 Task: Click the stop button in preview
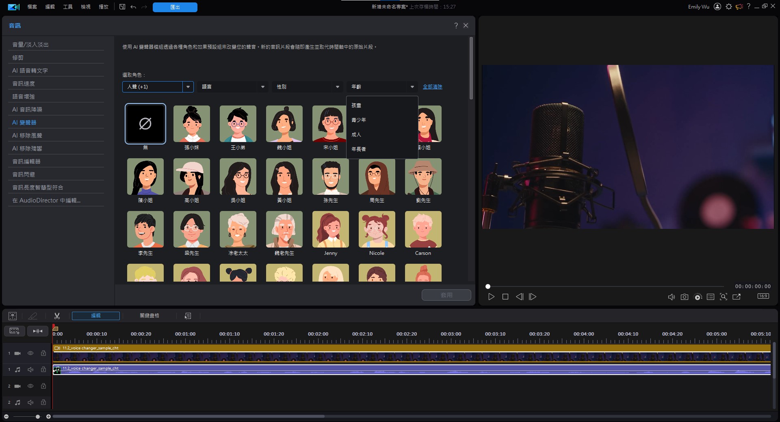coord(505,297)
